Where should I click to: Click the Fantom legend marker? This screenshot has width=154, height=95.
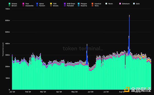(x=37, y=6)
